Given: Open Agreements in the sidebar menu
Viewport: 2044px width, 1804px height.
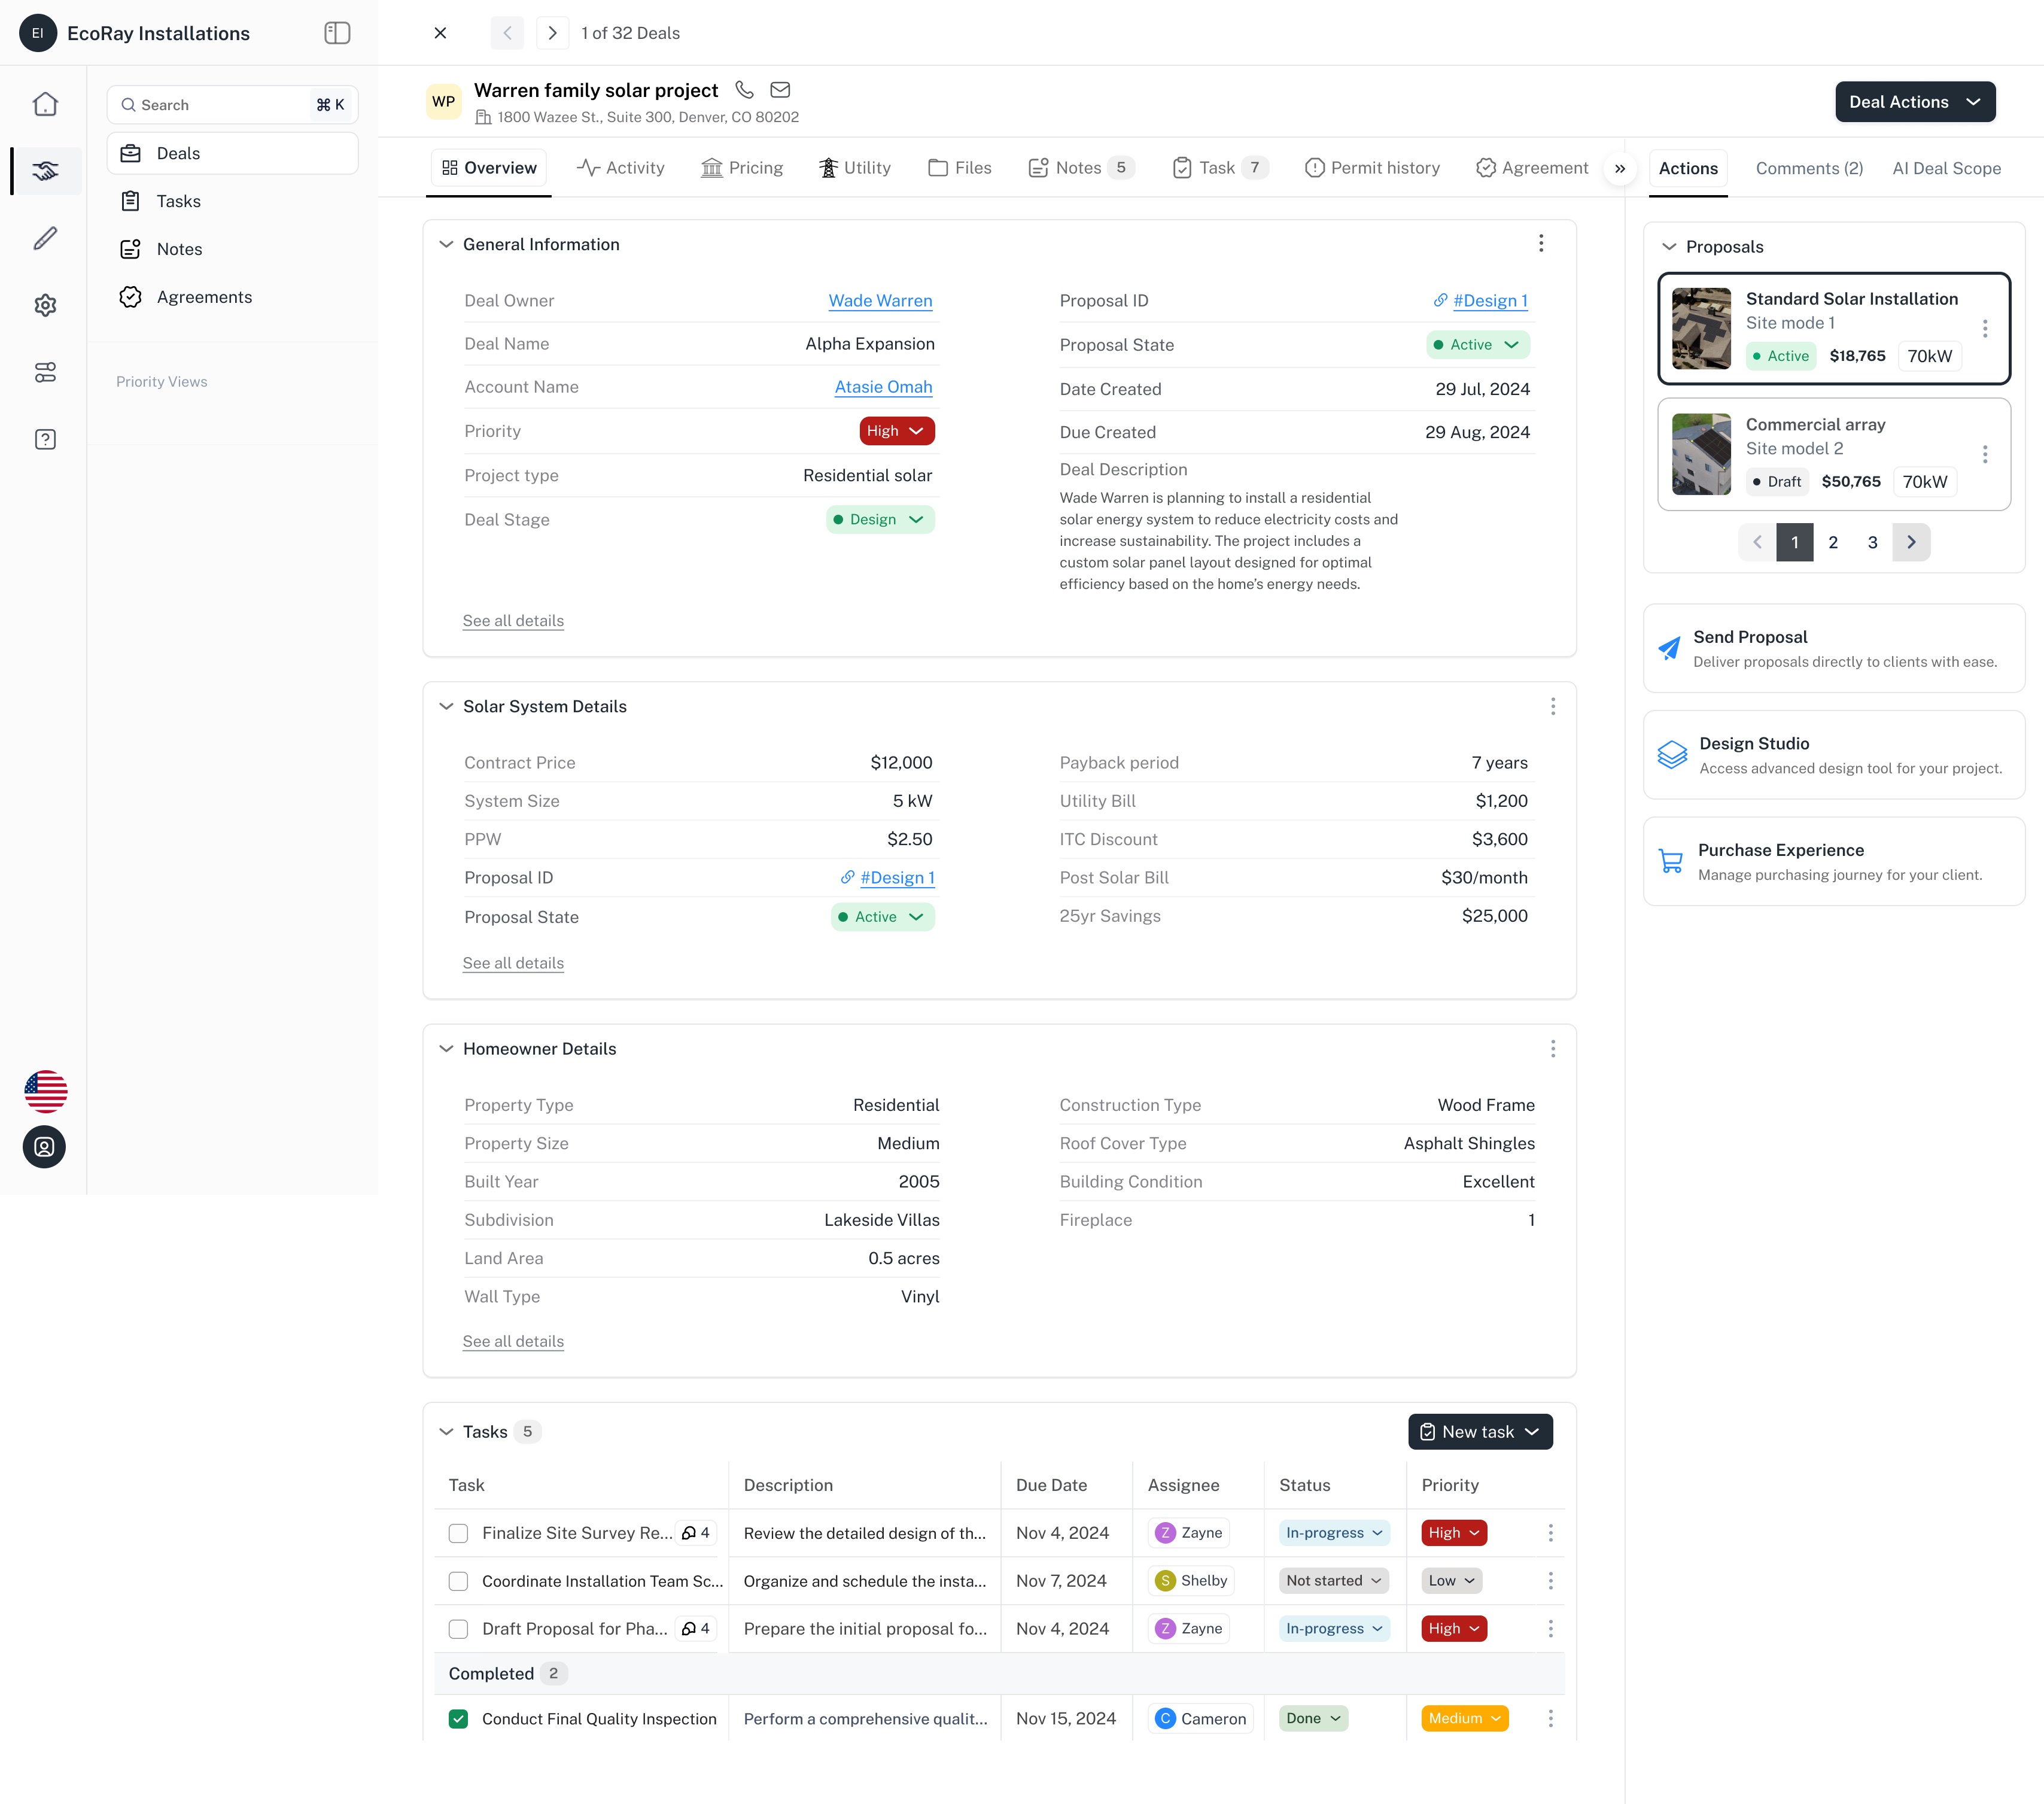Looking at the screenshot, I should [x=232, y=297].
